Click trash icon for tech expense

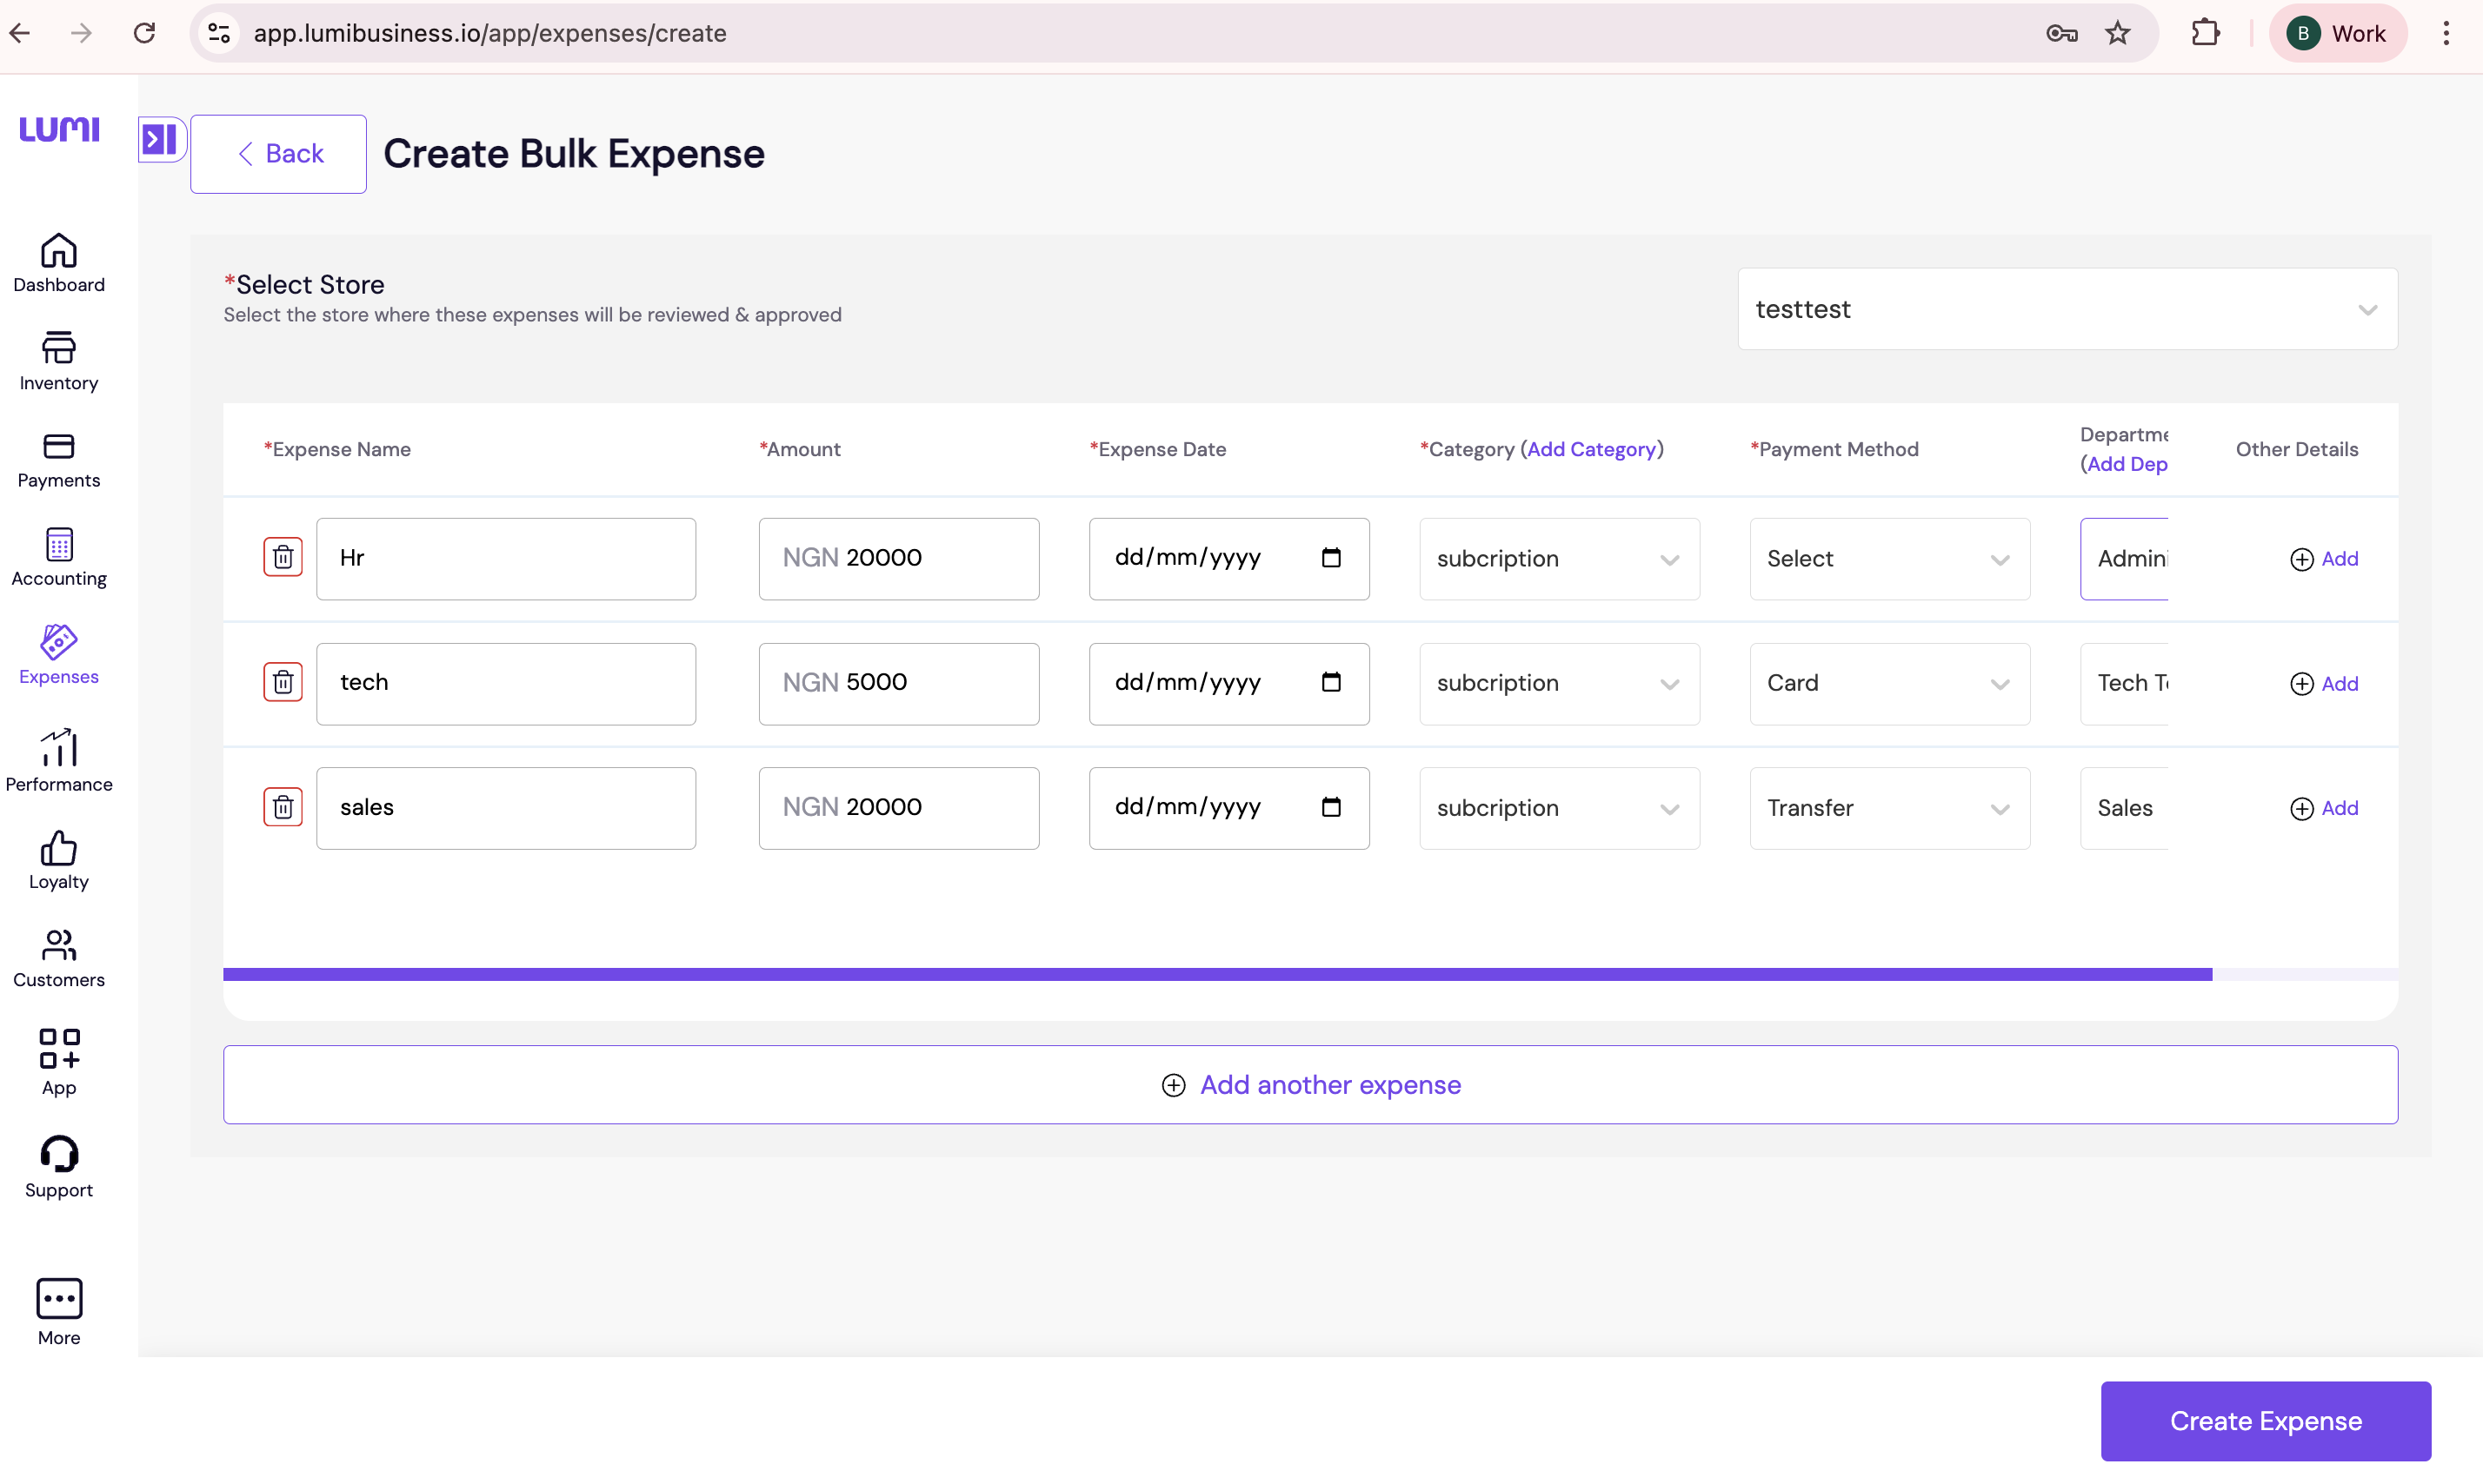pos(282,682)
